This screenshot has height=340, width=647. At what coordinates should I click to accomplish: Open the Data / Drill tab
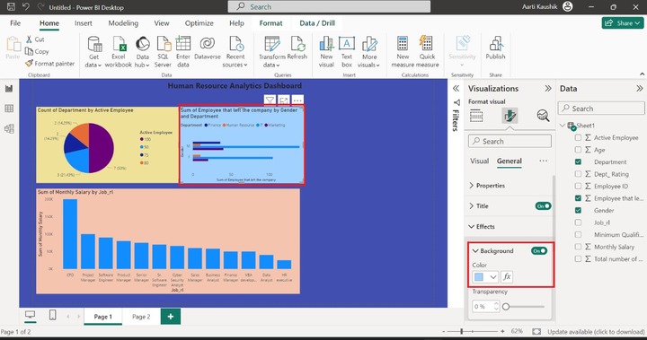pos(317,23)
